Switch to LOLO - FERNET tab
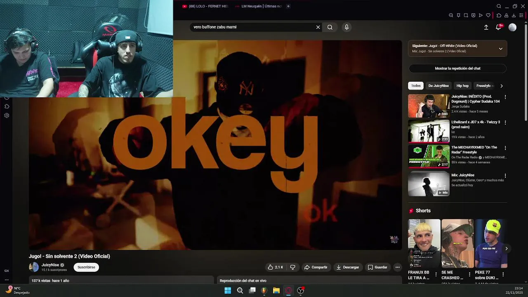The image size is (528, 297). point(205,6)
